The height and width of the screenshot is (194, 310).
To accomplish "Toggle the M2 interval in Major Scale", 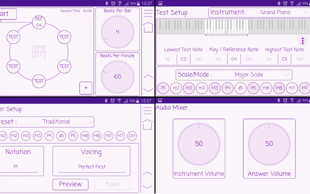I will coord(189,88).
